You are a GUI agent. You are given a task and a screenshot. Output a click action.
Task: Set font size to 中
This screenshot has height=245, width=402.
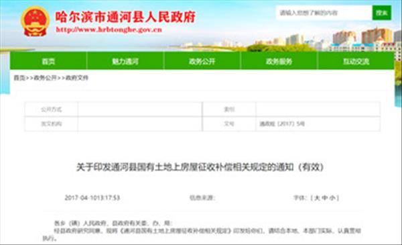coord(324,198)
